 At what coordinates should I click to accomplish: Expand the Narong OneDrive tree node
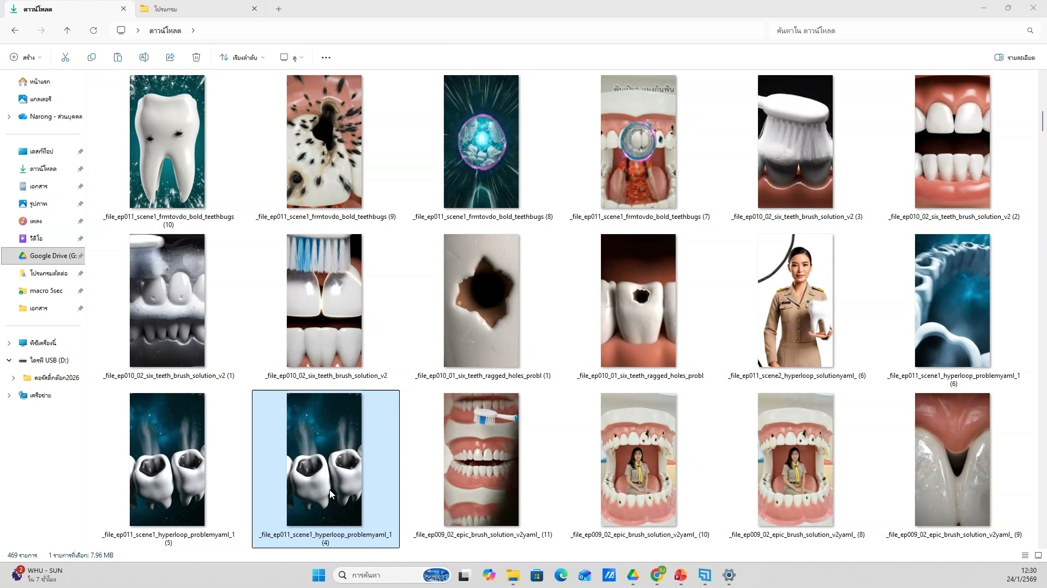pyautogui.click(x=9, y=117)
